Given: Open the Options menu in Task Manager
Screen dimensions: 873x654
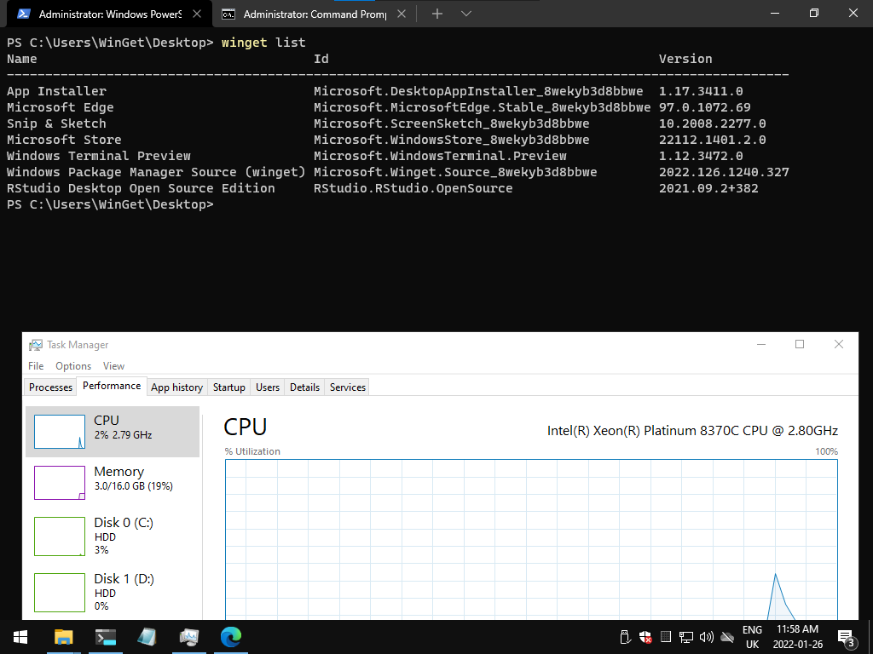Looking at the screenshot, I should tap(72, 365).
